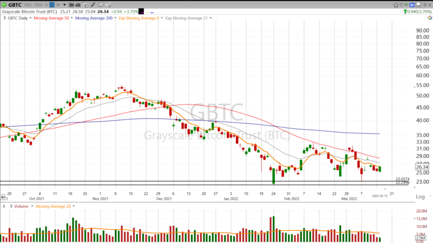Select the daily (D) timeframe
The width and height of the screenshot is (433, 243).
(52, 4)
